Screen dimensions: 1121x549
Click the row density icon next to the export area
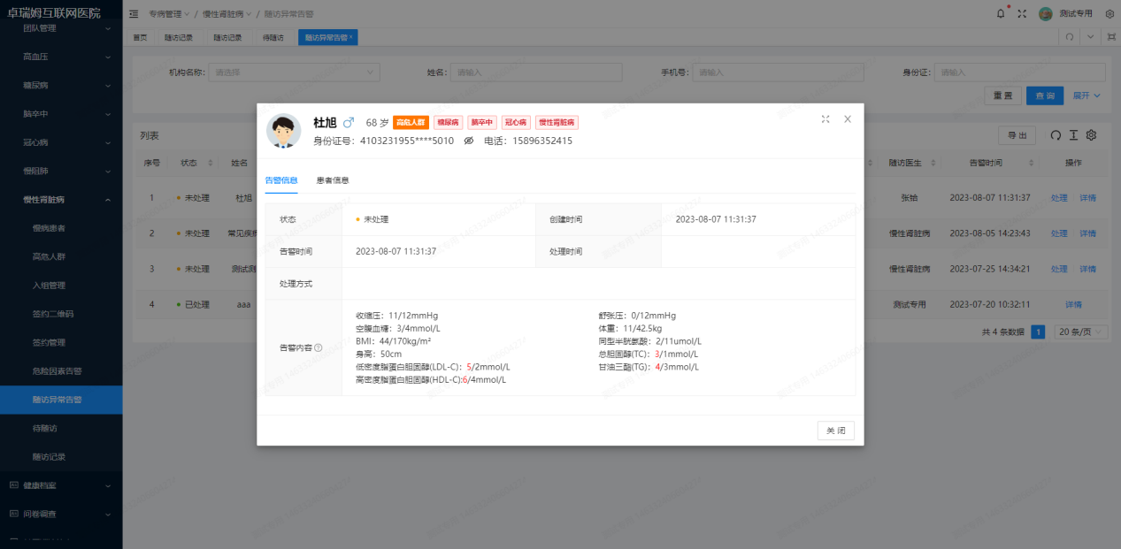click(1072, 135)
